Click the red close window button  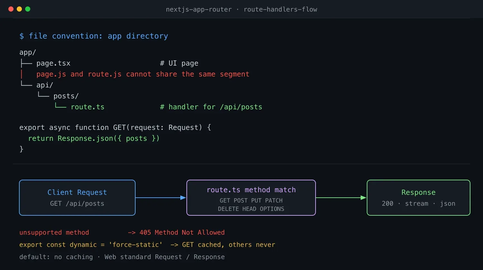11,9
